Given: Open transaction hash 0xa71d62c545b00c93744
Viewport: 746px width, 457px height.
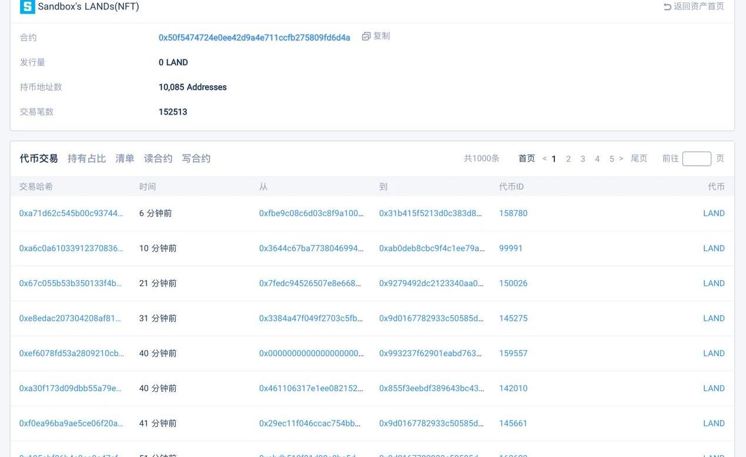Looking at the screenshot, I should point(71,213).
